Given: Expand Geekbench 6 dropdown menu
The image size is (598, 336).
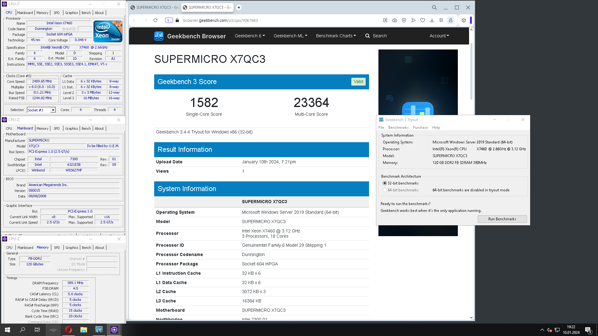Looking at the screenshot, I should [250, 36].
